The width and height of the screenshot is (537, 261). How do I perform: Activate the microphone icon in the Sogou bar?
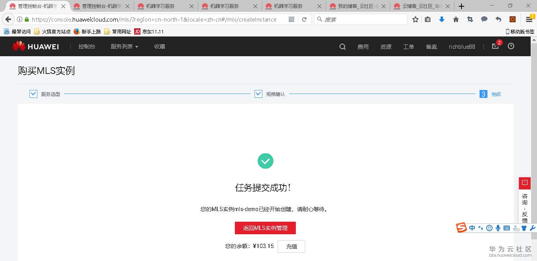click(498, 228)
